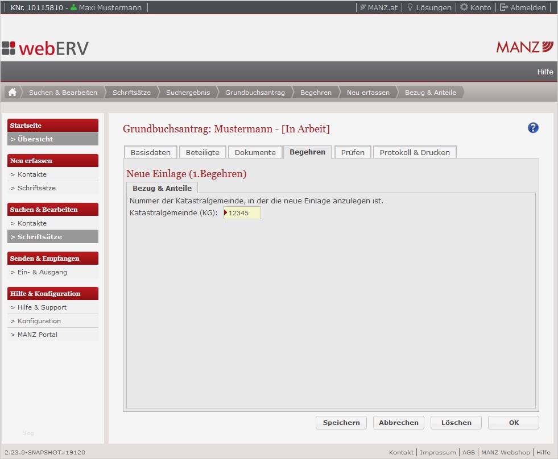Click Senden & Empfangen sidebar header
The width and height of the screenshot is (558, 459).
click(x=53, y=258)
